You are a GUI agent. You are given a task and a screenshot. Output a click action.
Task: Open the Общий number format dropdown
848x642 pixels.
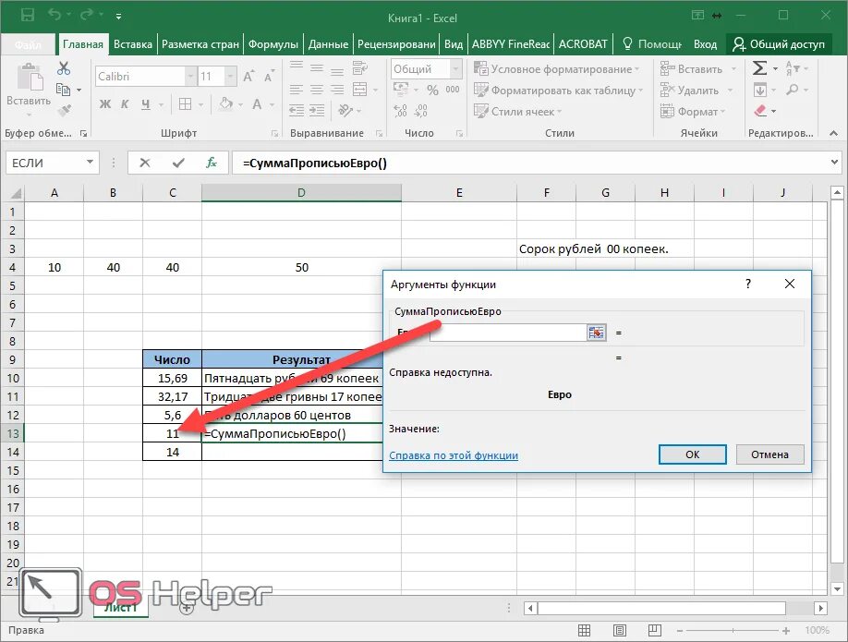pos(456,68)
